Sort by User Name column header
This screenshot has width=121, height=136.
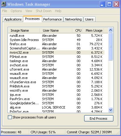pos(56,30)
